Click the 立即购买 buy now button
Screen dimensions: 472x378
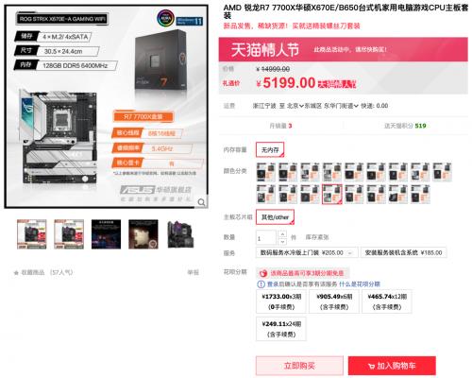tap(299, 366)
